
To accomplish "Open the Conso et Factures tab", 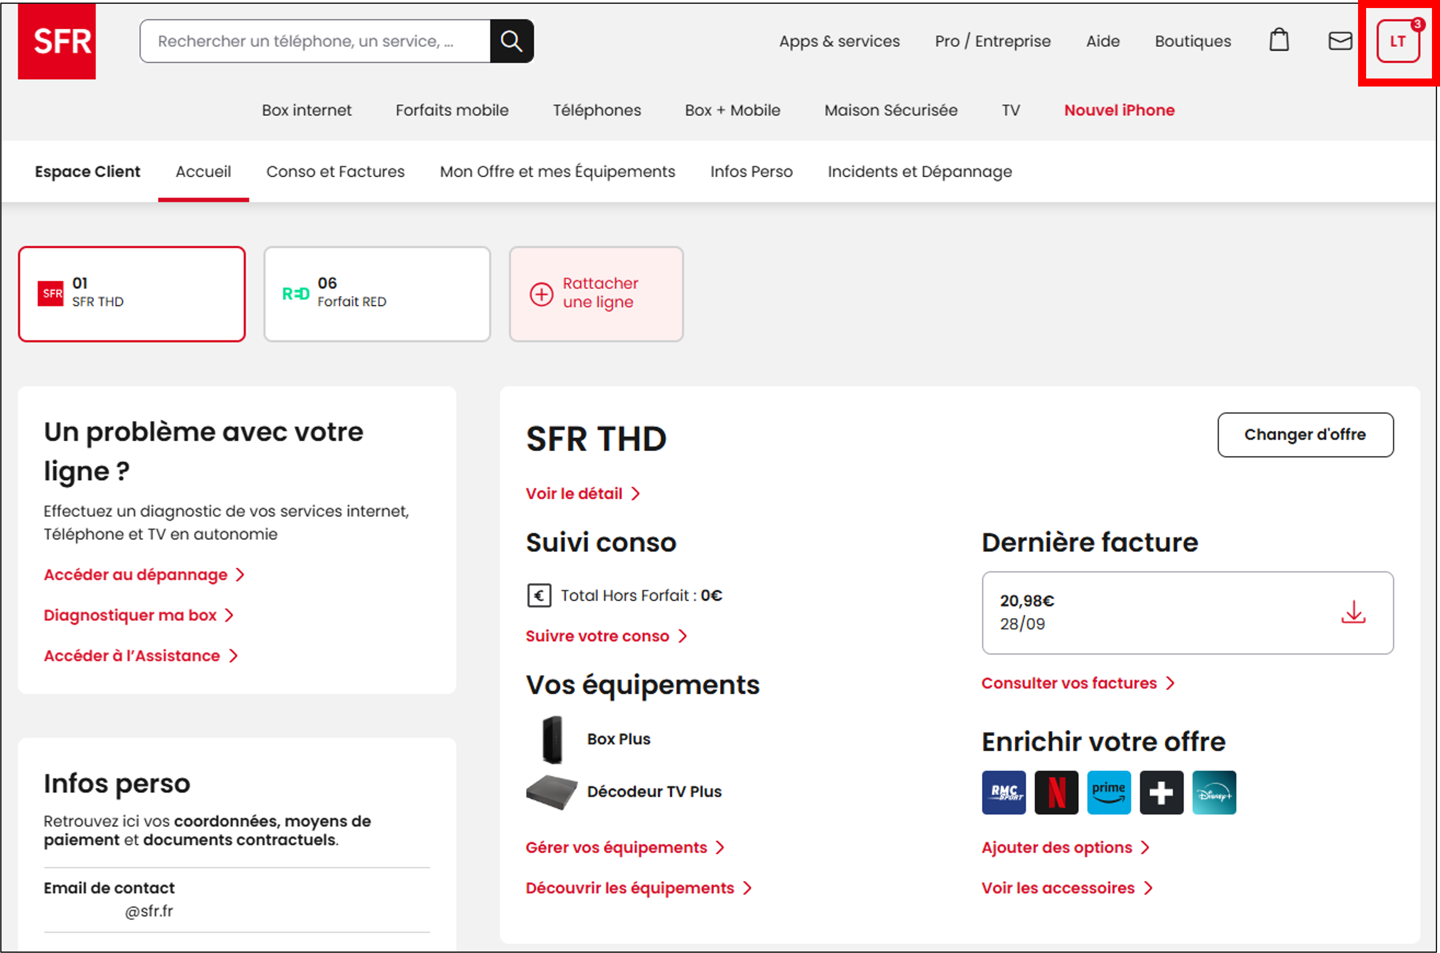I will coord(335,172).
